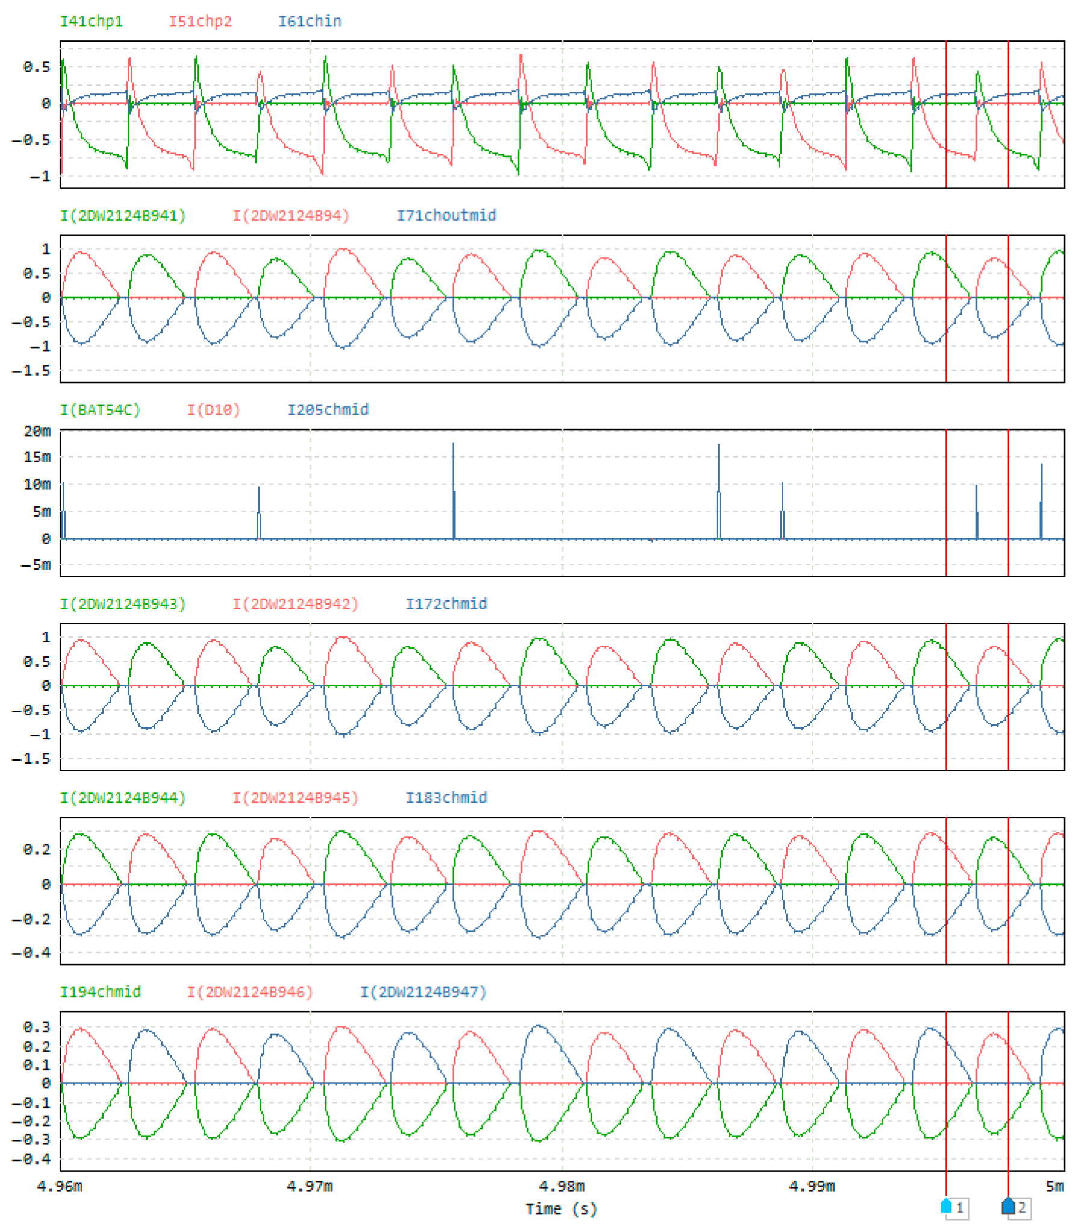1076x1232 pixels.
Task: Click the I61chin trace label
Action: [x=309, y=22]
